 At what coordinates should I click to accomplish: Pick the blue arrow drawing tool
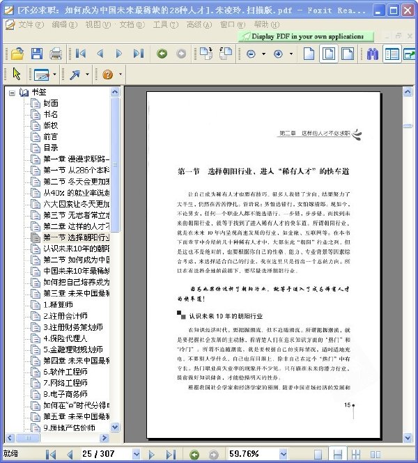click(75, 74)
